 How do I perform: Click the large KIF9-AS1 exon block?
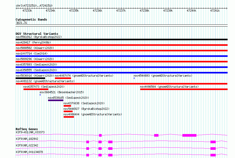coord(189,135)
